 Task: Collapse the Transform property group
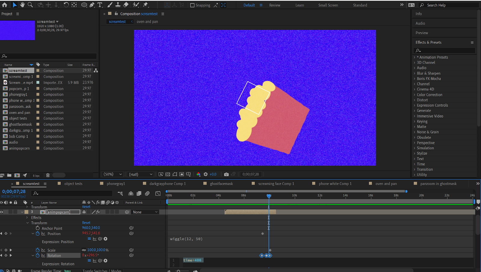27,223
